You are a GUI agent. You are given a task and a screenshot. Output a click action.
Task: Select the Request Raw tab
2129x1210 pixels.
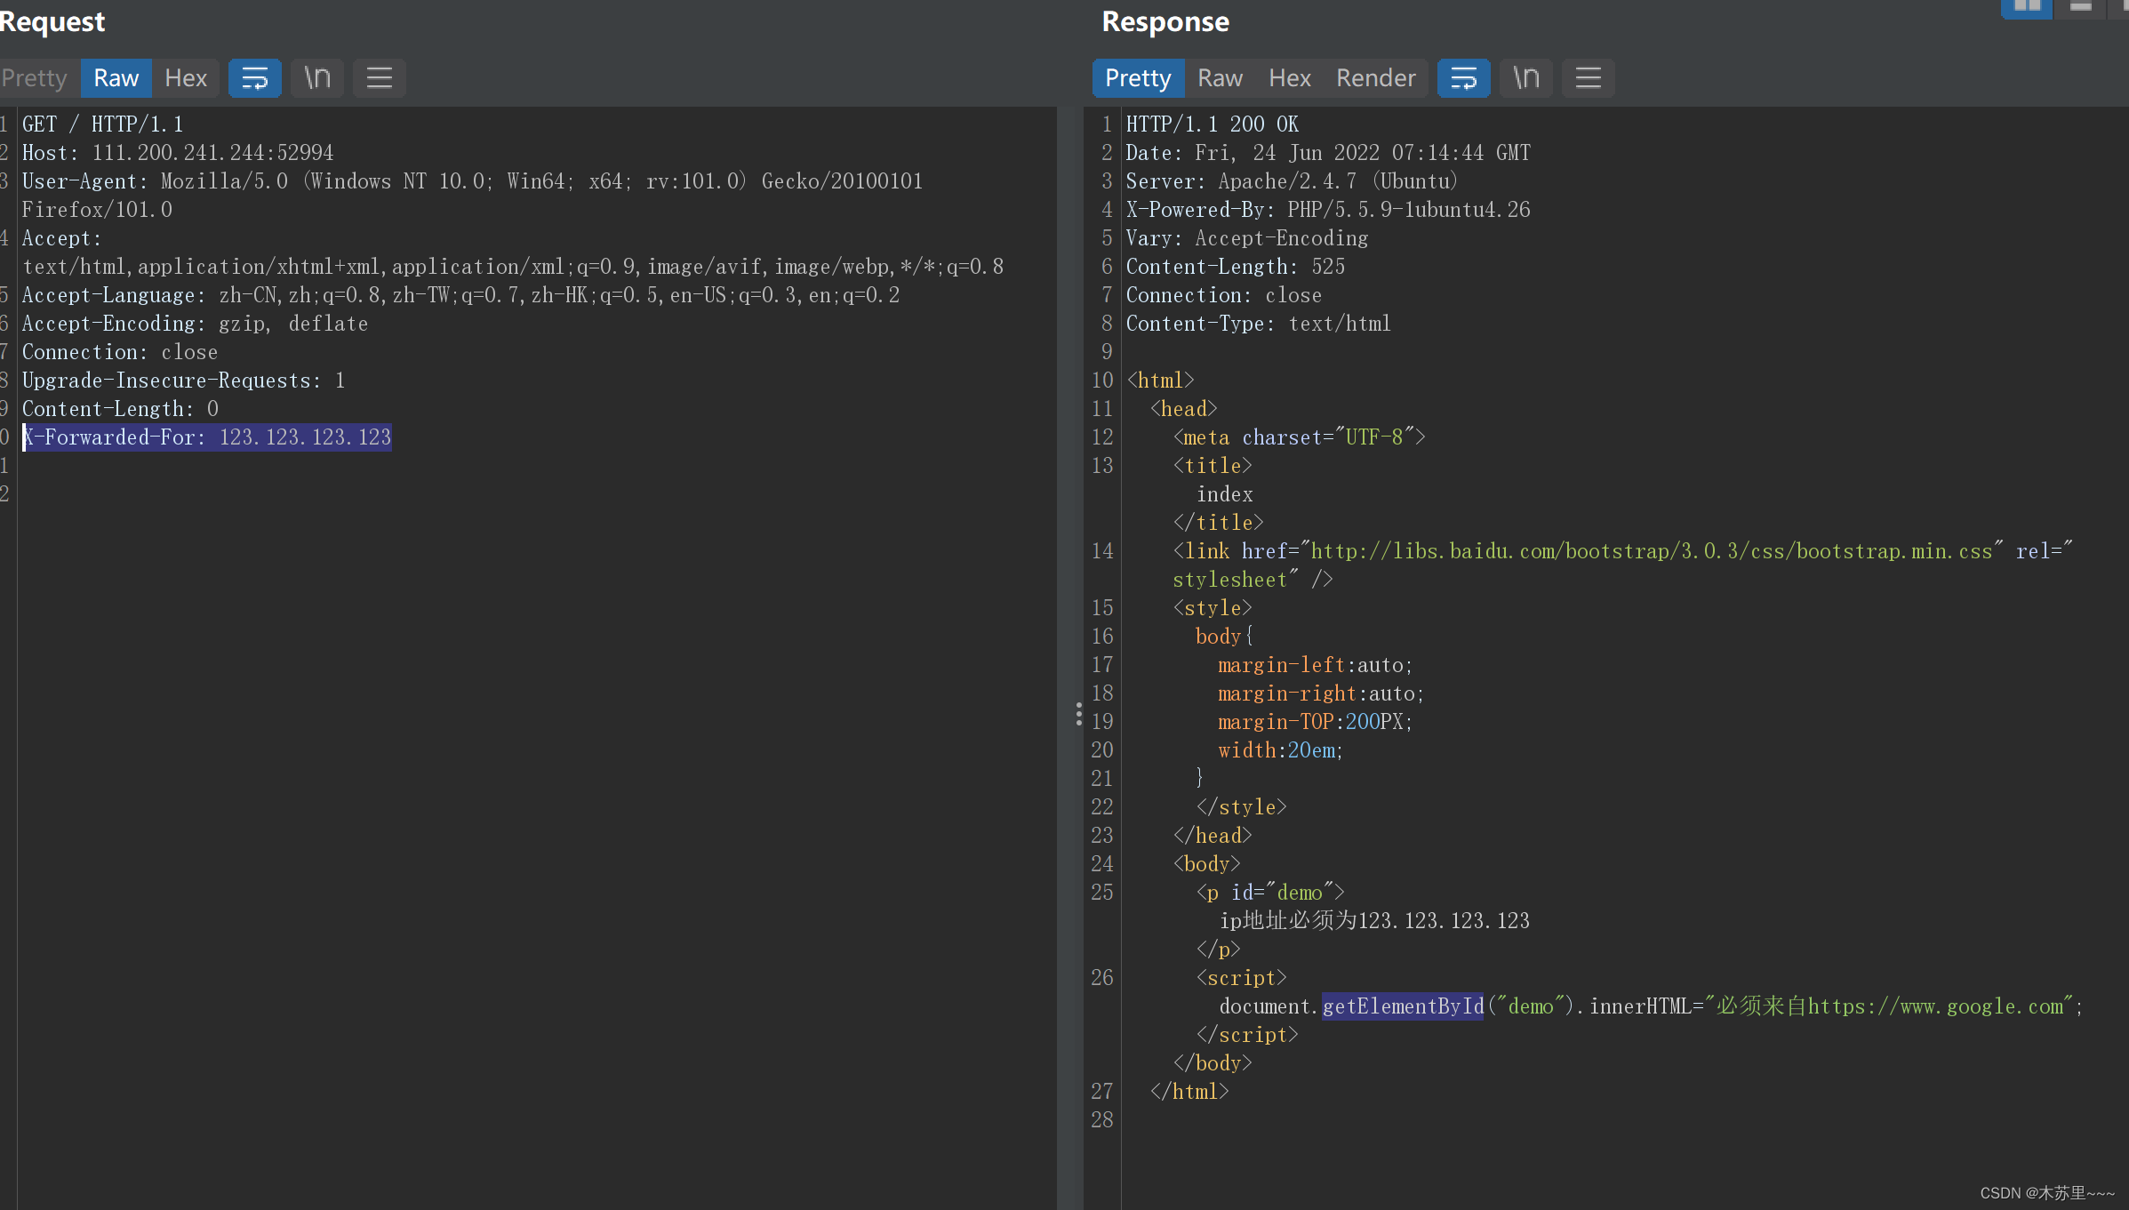tap(116, 78)
